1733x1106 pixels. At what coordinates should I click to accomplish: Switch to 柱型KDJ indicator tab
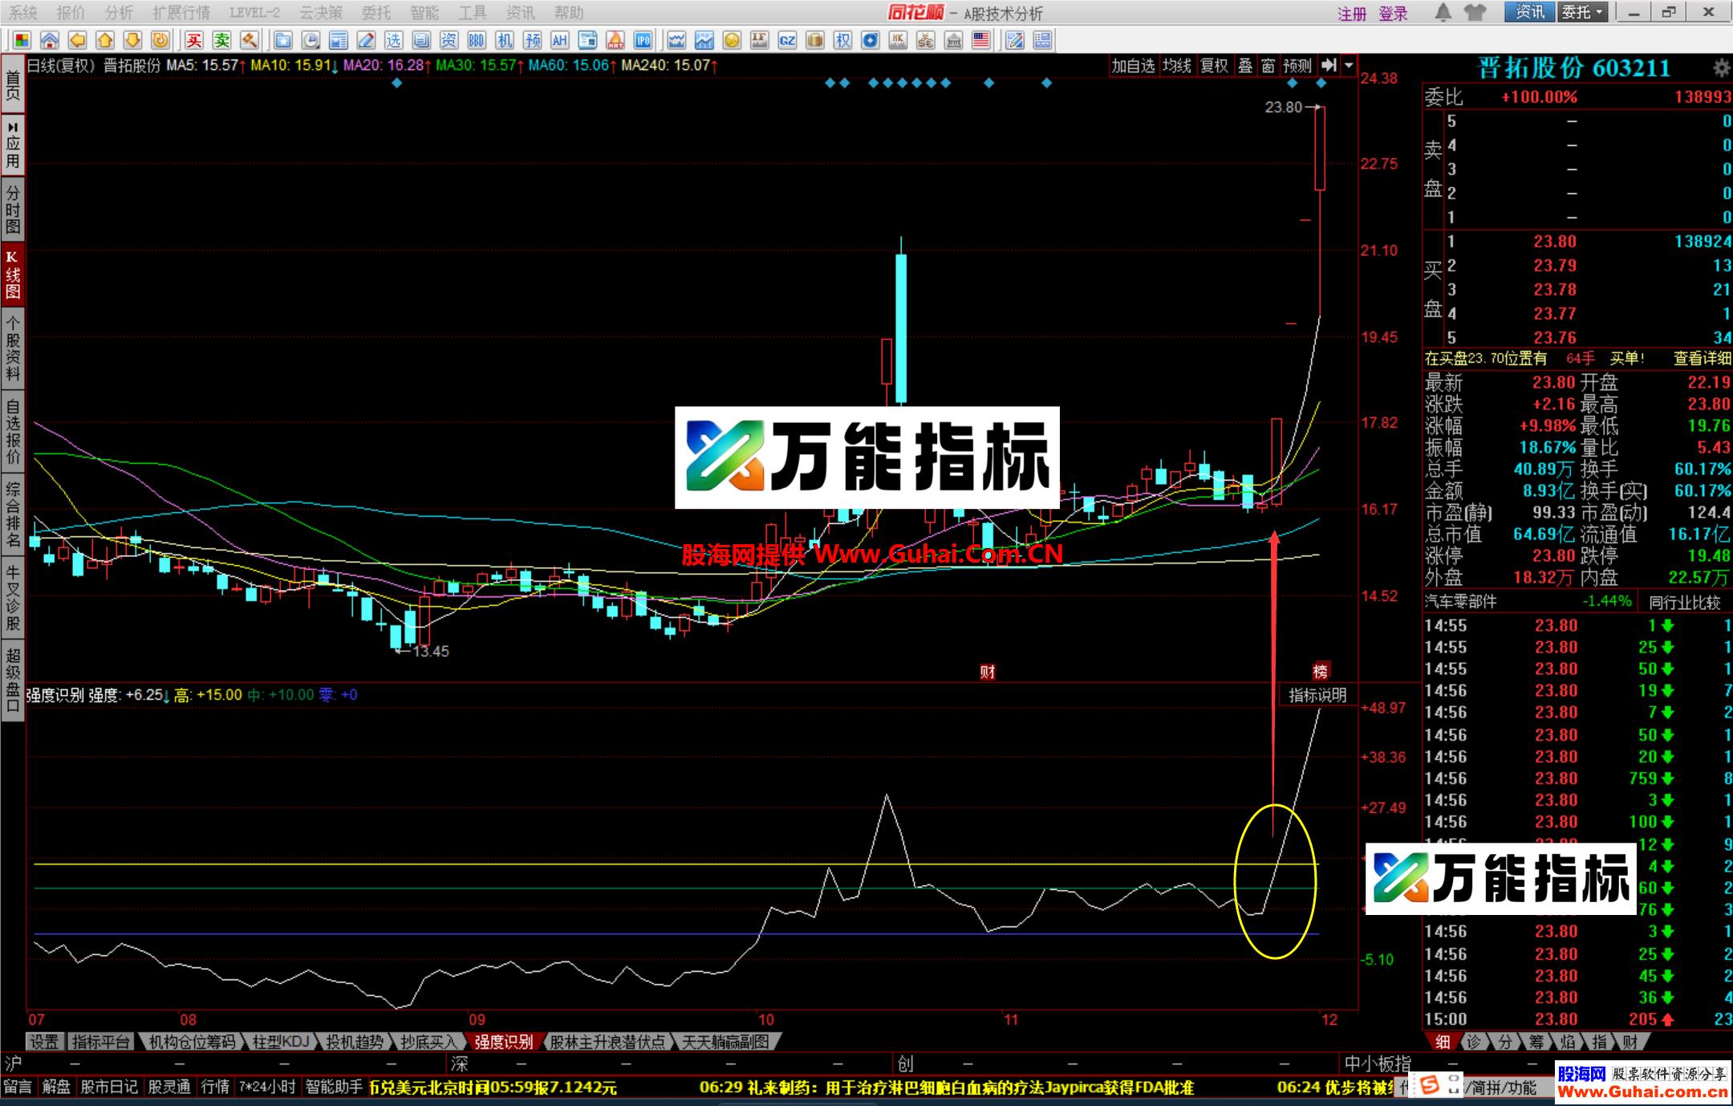280,1042
